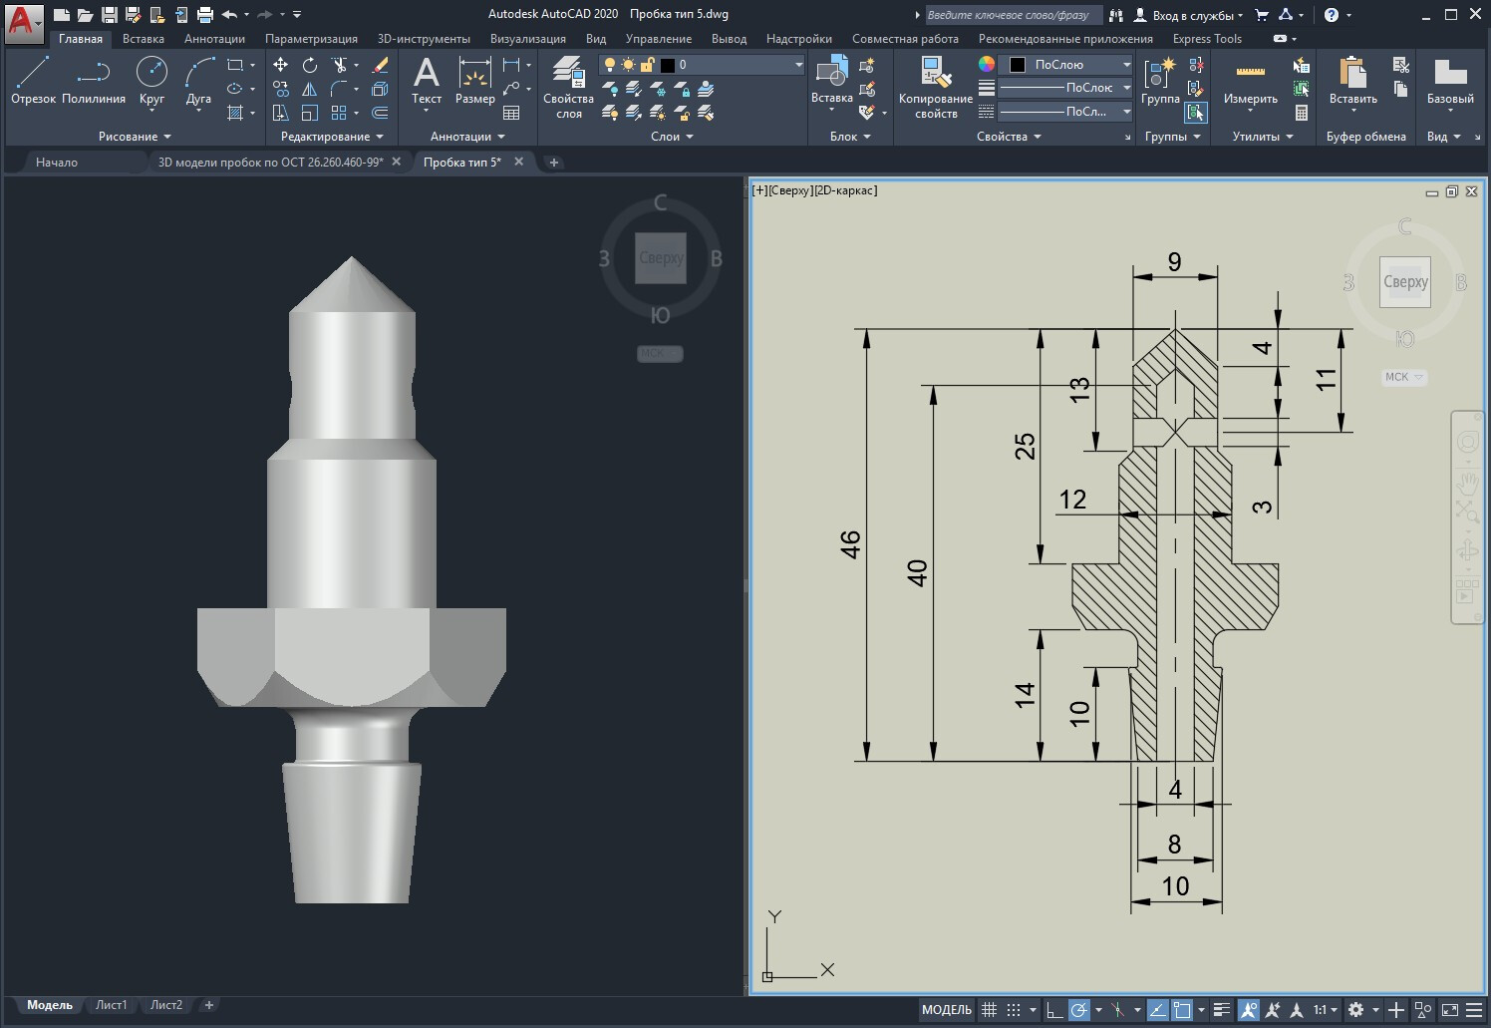Toggle polar tracking in status bar

point(1079,1010)
